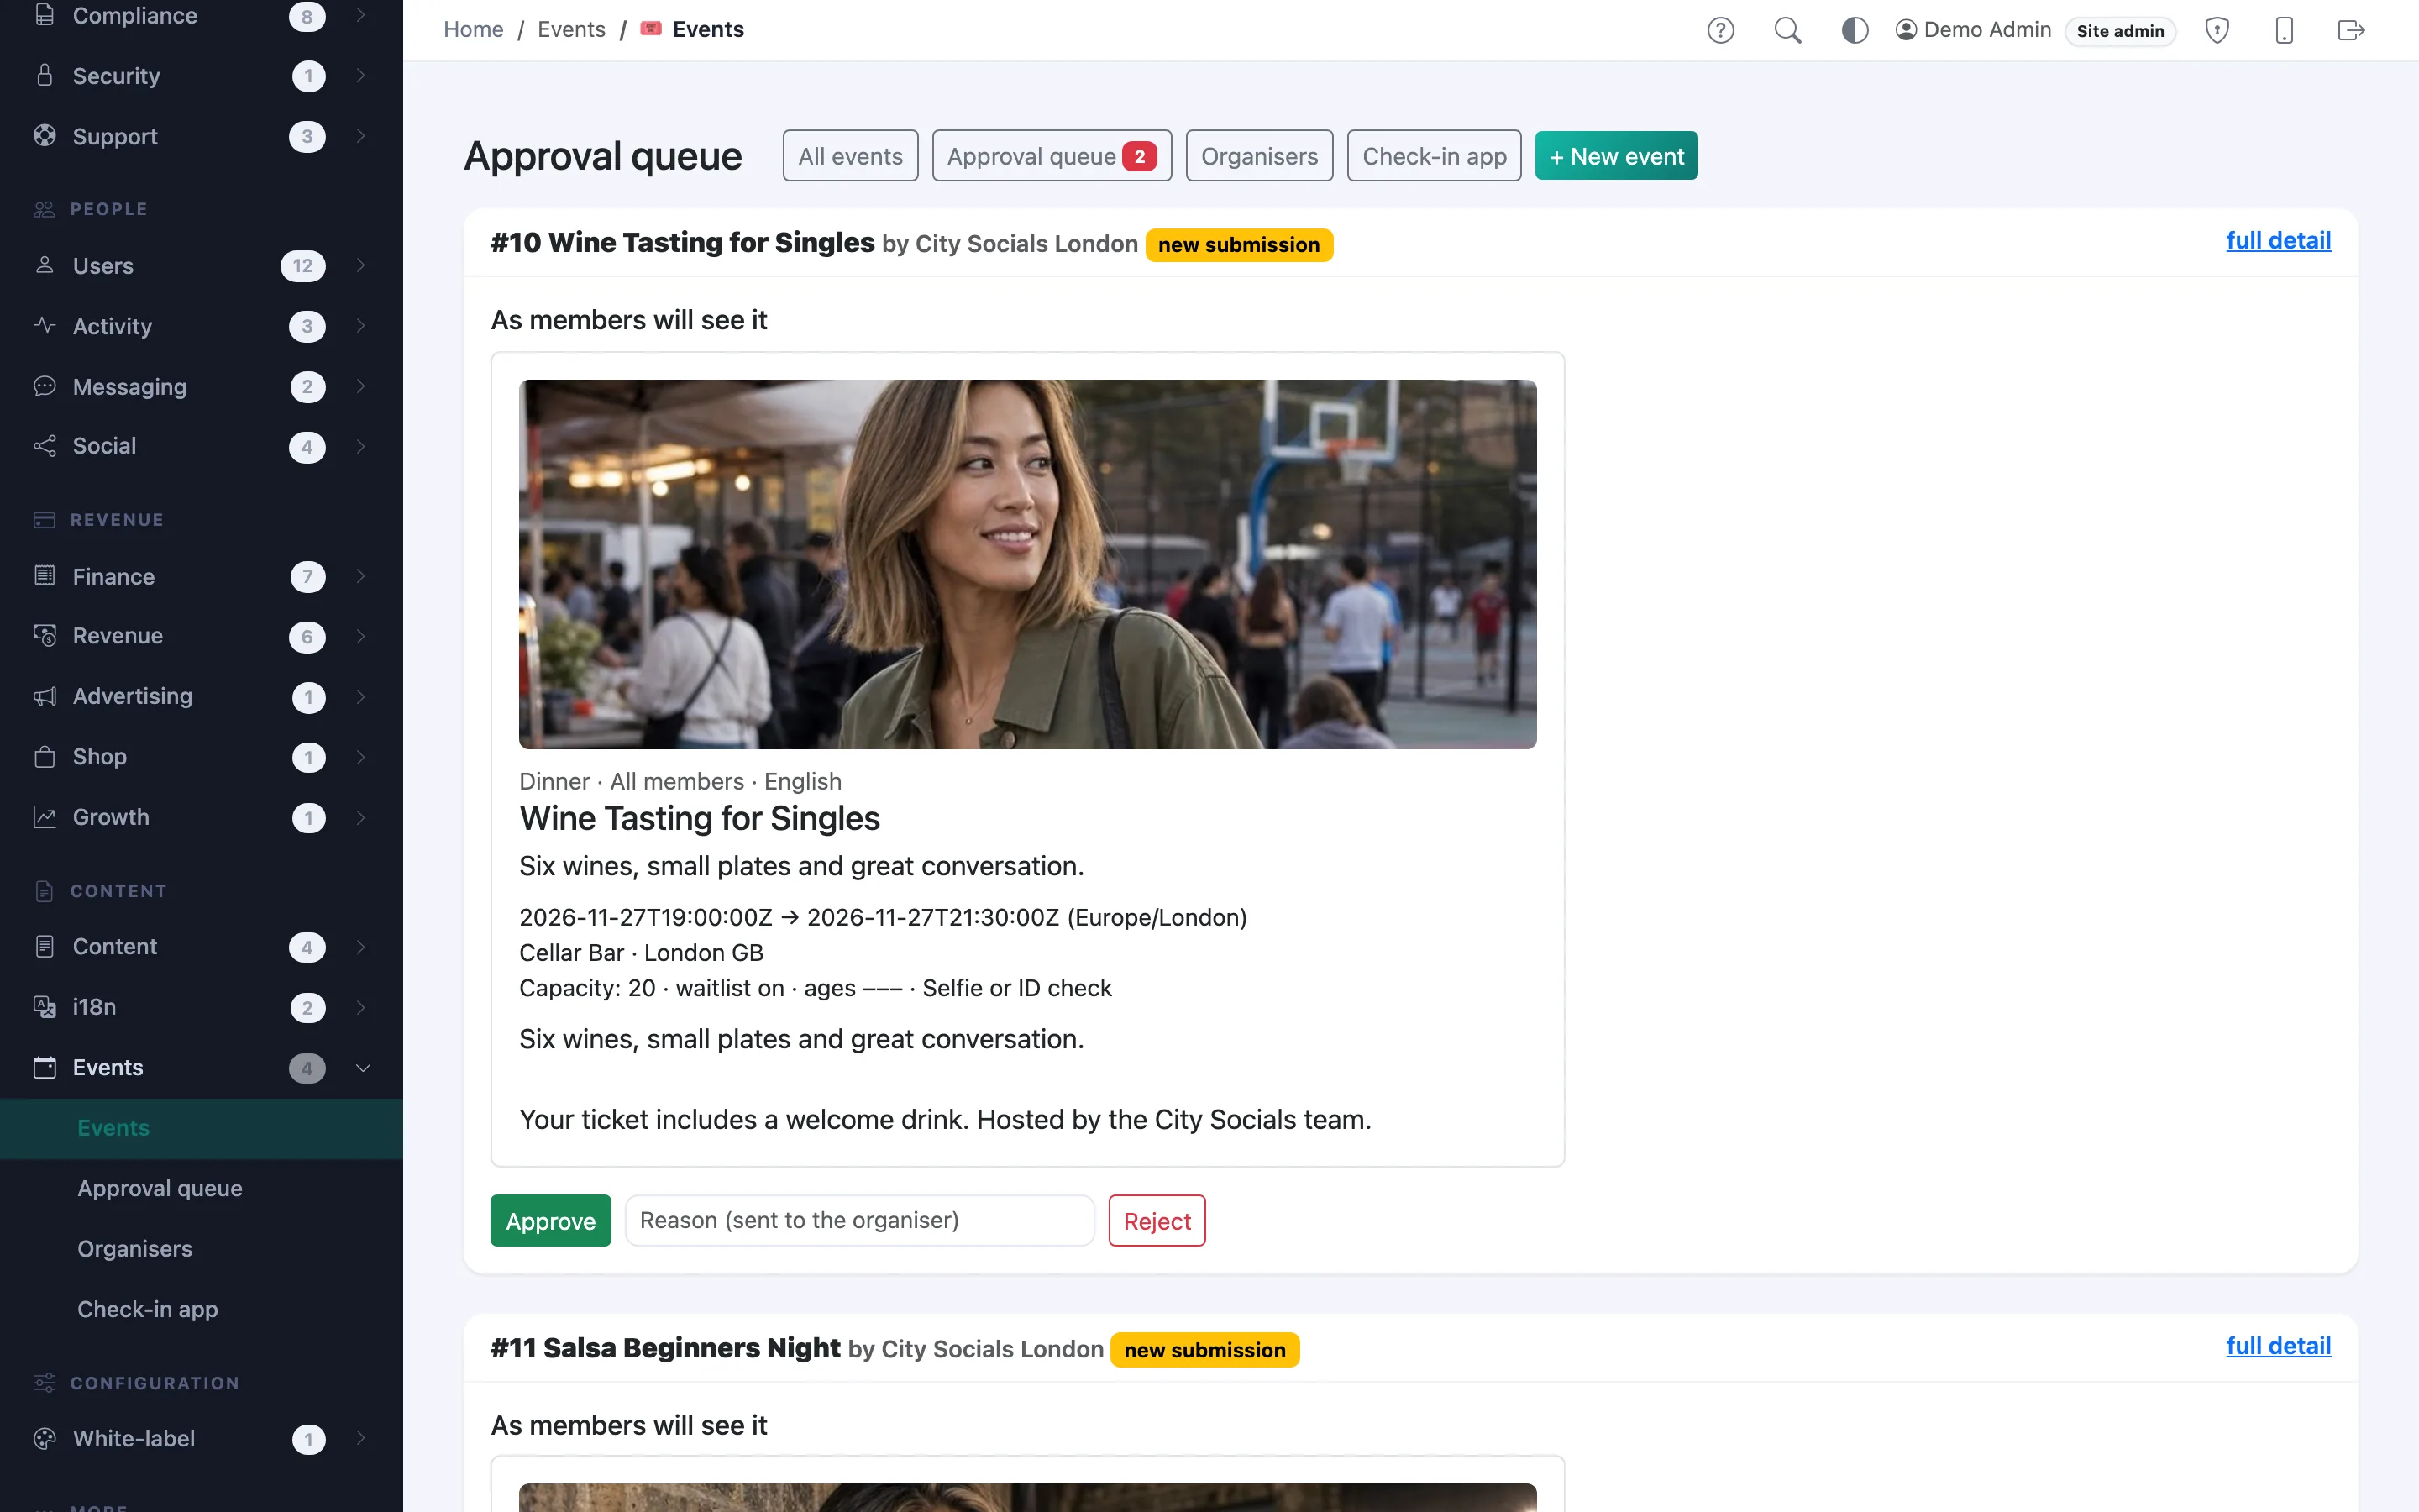
Task: Switch to the All events tab
Action: point(850,156)
